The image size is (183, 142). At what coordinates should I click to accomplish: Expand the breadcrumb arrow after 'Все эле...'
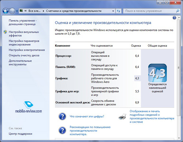pyautogui.click(x=43, y=11)
